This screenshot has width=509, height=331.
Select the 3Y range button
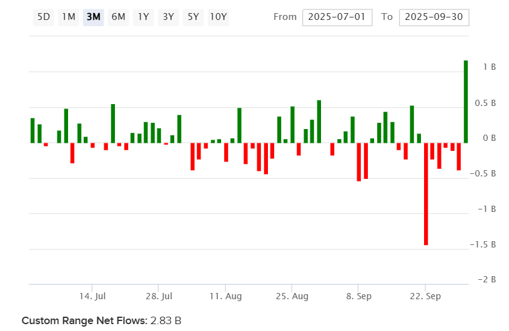tap(168, 17)
